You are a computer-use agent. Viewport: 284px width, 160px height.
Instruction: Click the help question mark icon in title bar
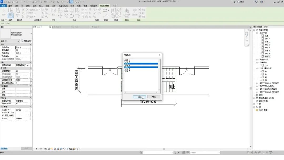click(261, 2)
